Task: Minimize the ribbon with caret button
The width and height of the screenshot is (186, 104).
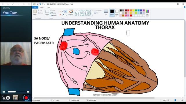Action: (182, 7)
